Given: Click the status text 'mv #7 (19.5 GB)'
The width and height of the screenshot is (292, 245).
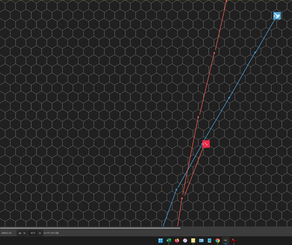Looking at the screenshot, I should click(51, 233).
